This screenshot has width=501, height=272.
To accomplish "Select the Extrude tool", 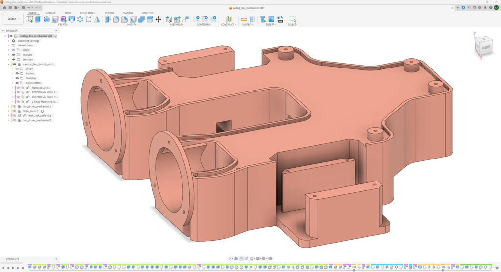I will coord(38,19).
